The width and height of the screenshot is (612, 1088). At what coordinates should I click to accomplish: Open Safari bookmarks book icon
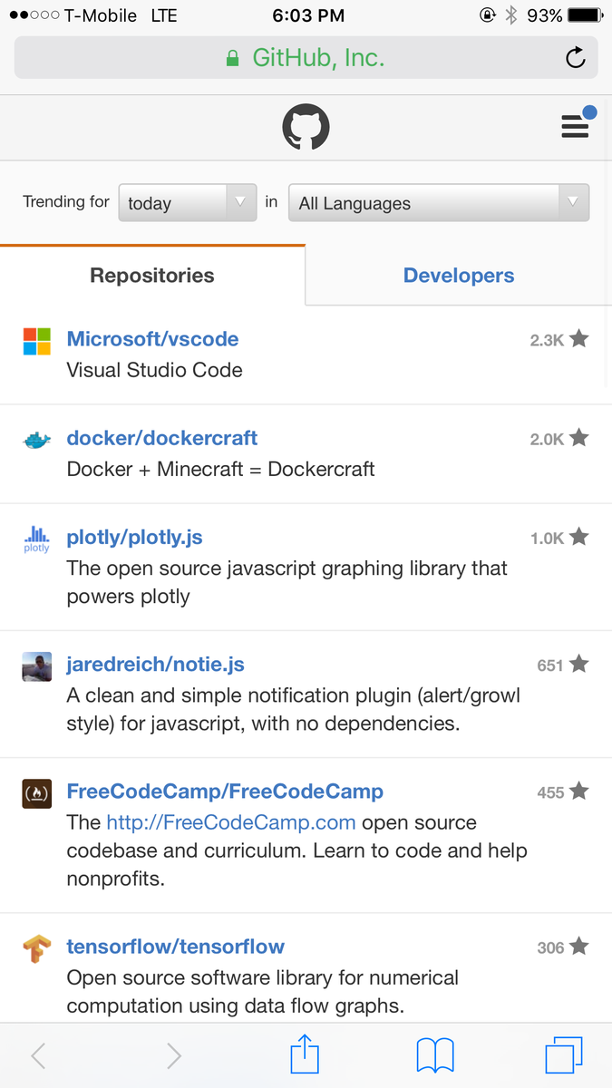[435, 1056]
